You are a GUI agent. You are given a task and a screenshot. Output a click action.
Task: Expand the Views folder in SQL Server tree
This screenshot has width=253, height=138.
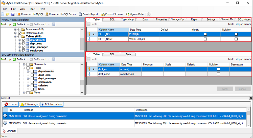point(24,93)
